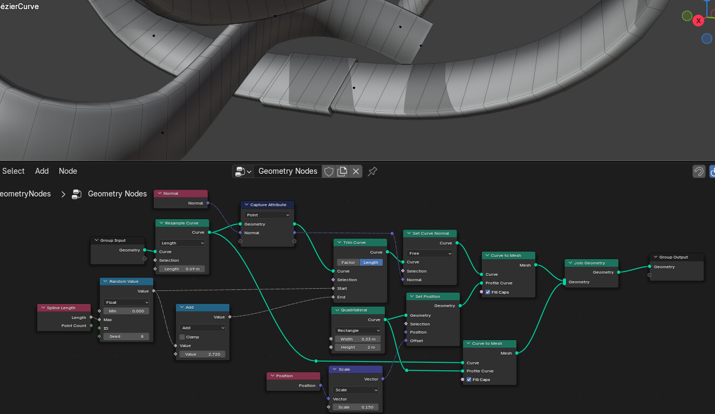Screen dimensions: 715x414
Task: Click the Geometry Nodes breadcrumb label
Action: click(x=117, y=194)
